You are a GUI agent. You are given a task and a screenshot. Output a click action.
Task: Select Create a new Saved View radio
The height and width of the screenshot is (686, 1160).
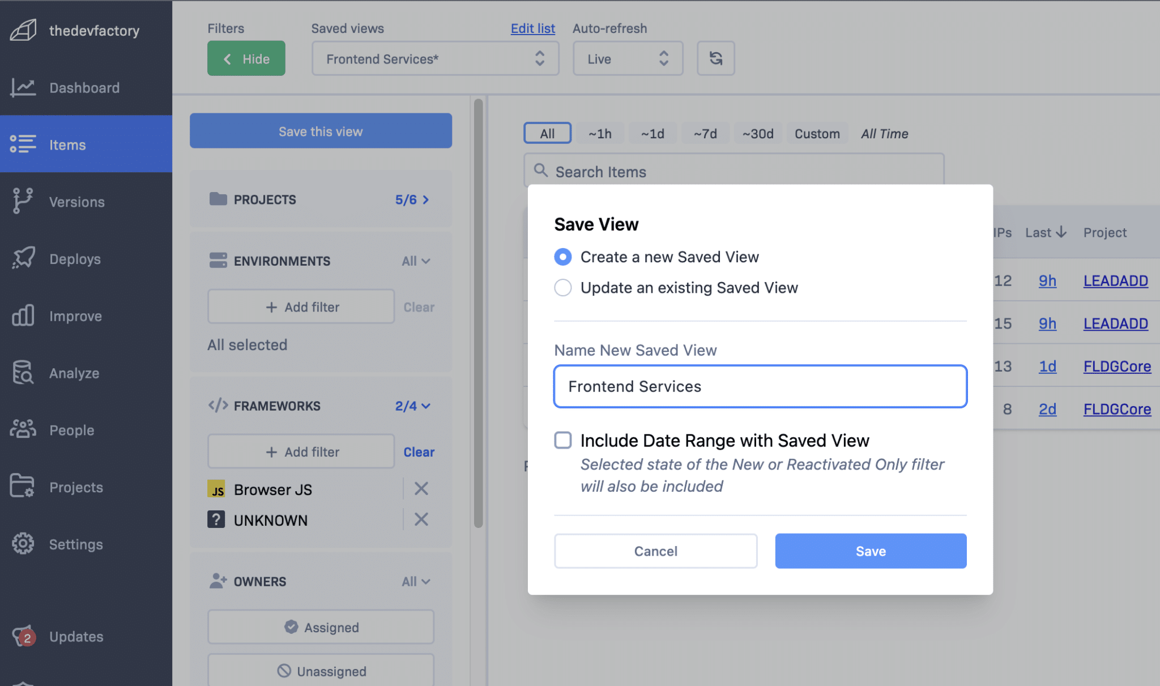coord(562,257)
